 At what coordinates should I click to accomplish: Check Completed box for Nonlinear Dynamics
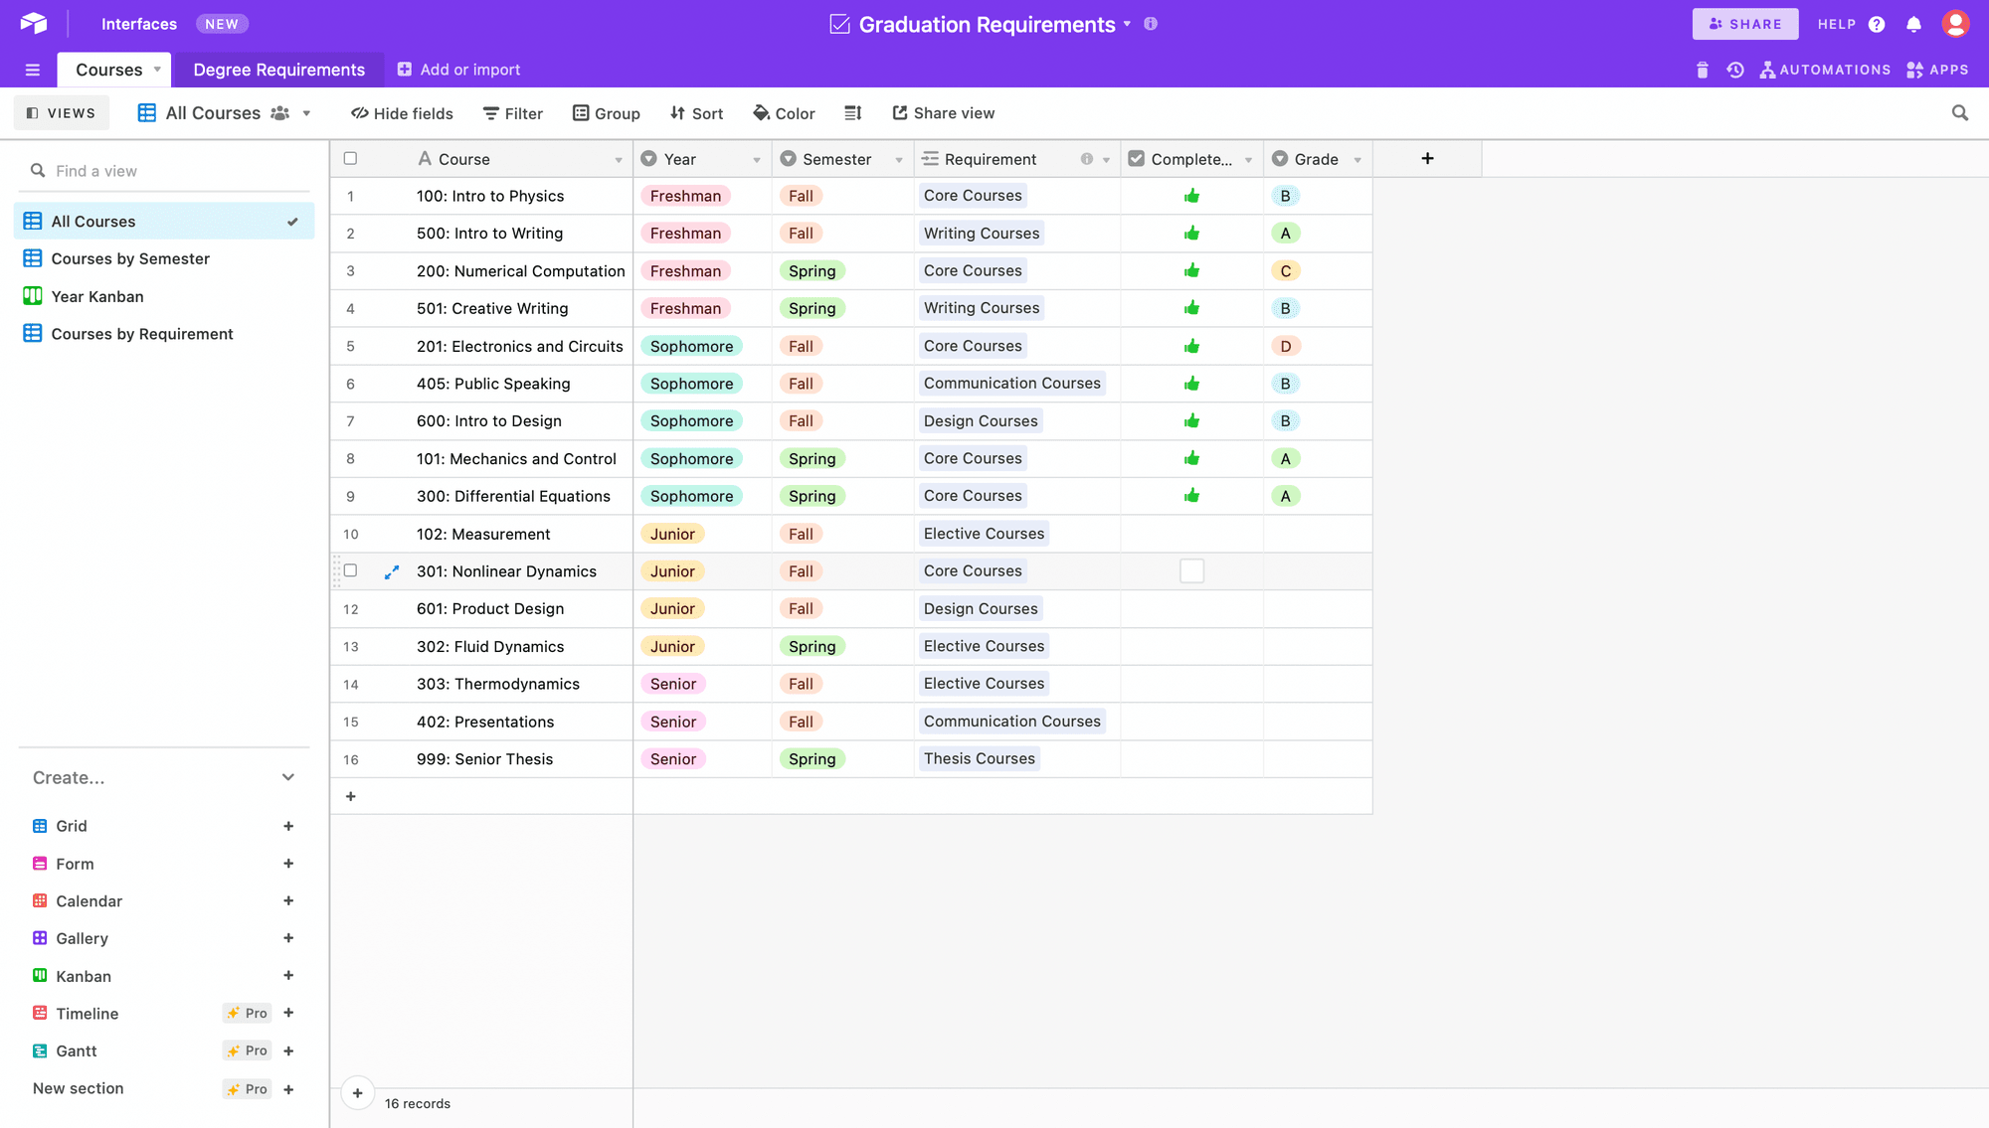point(1191,571)
